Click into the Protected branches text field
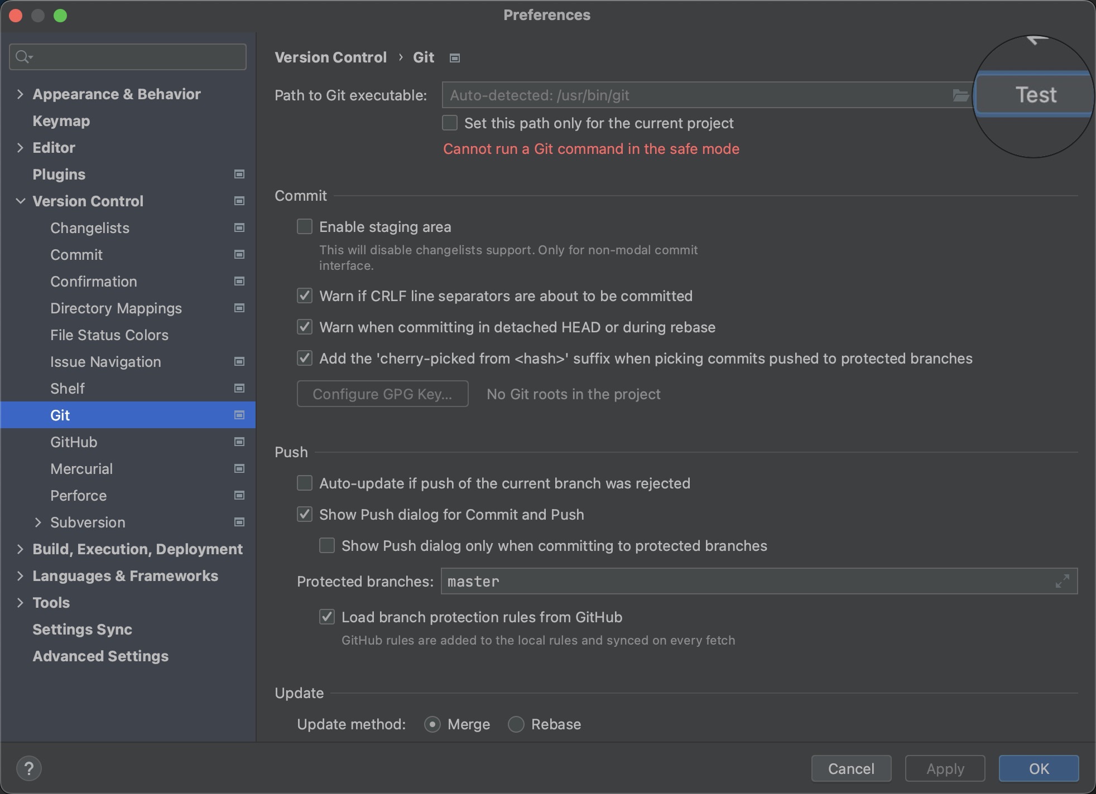This screenshot has width=1096, height=794. coord(742,581)
